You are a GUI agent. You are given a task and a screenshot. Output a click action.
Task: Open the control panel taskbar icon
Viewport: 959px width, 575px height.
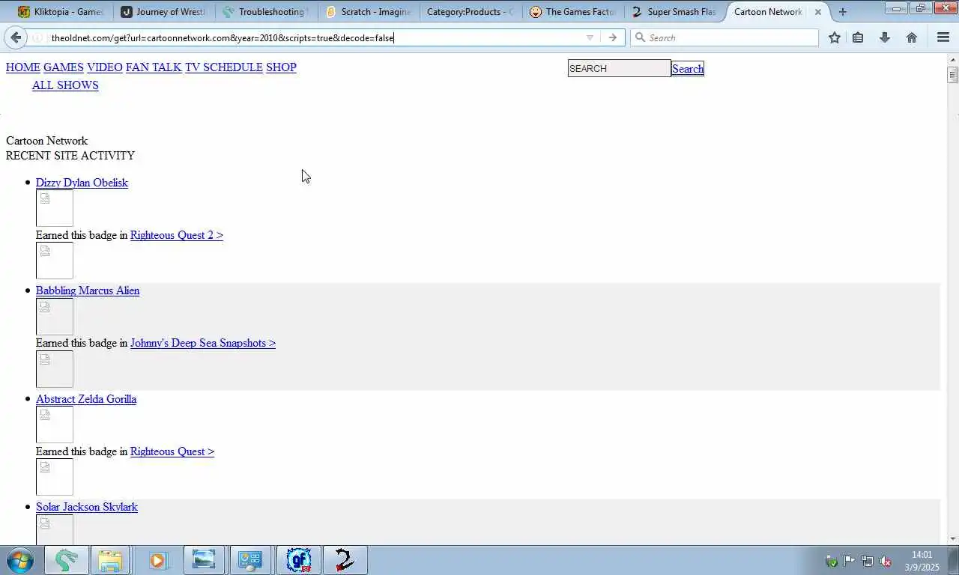[x=250, y=560]
